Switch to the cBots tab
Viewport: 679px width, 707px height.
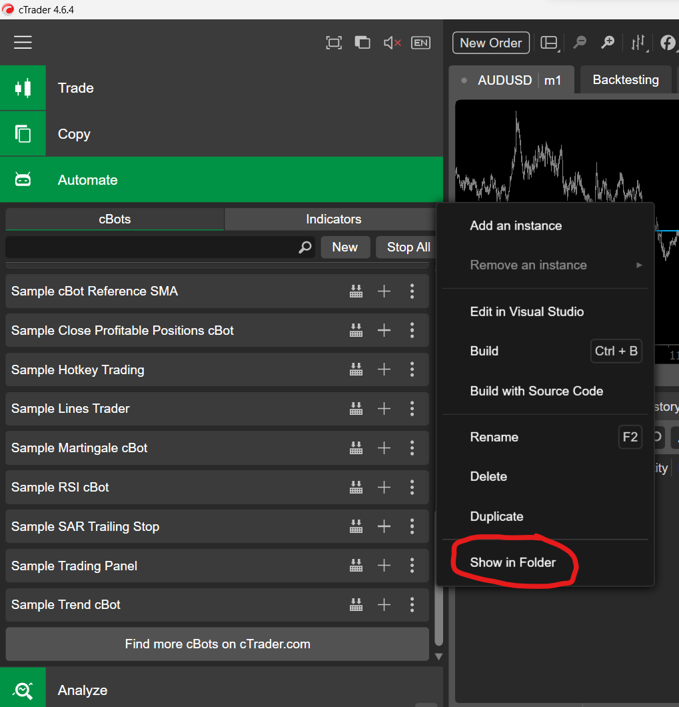115,219
